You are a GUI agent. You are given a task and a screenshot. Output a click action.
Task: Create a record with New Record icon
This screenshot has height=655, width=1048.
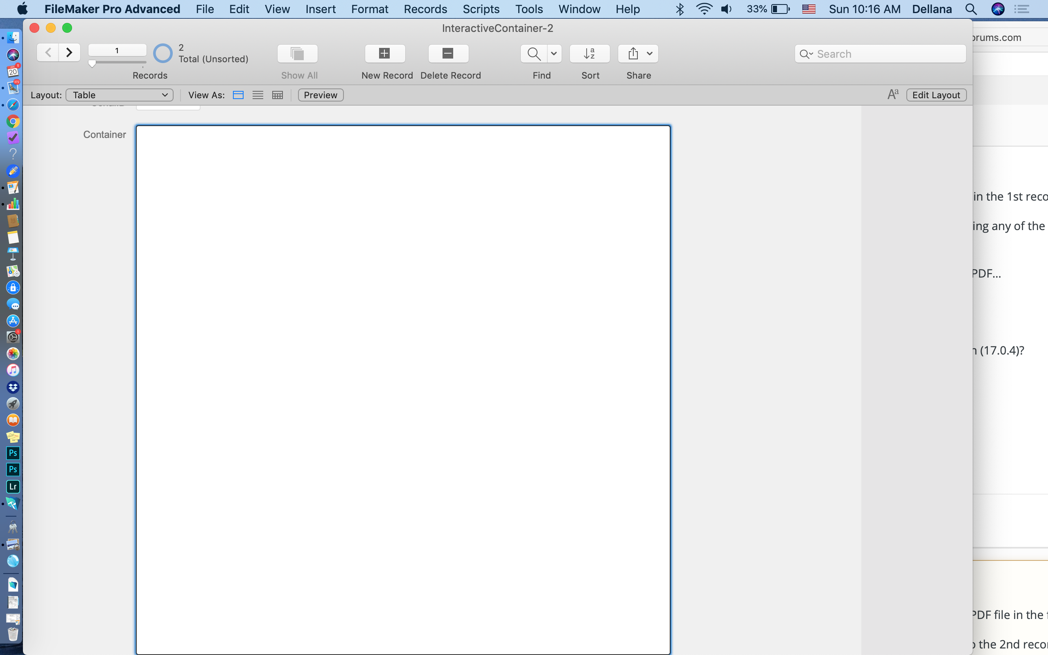[x=385, y=54]
